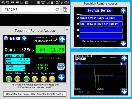Tap up arrow on main status screen
The height and width of the screenshot is (99, 132).
pyautogui.click(x=62, y=40)
